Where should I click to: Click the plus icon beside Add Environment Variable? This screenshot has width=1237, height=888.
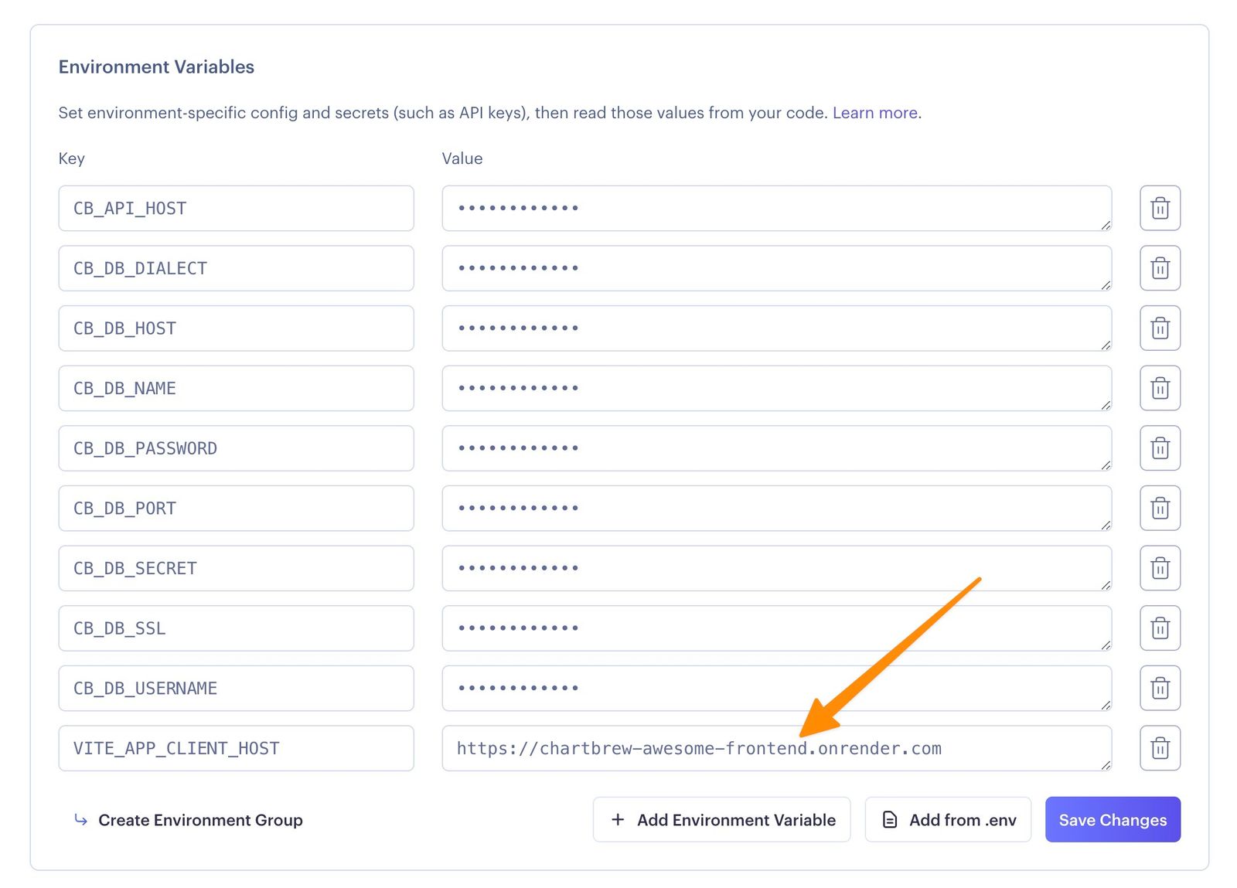pyautogui.click(x=618, y=819)
